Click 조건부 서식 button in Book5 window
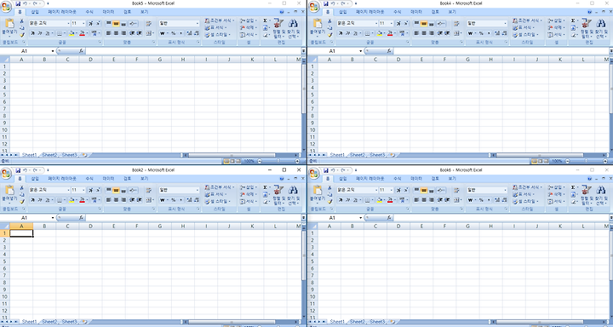Screen dimensions: 613x327 tap(219, 20)
